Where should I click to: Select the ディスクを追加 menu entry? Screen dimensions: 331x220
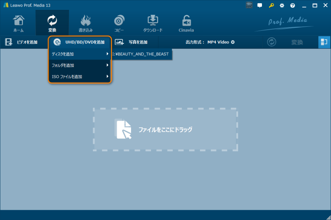point(80,54)
